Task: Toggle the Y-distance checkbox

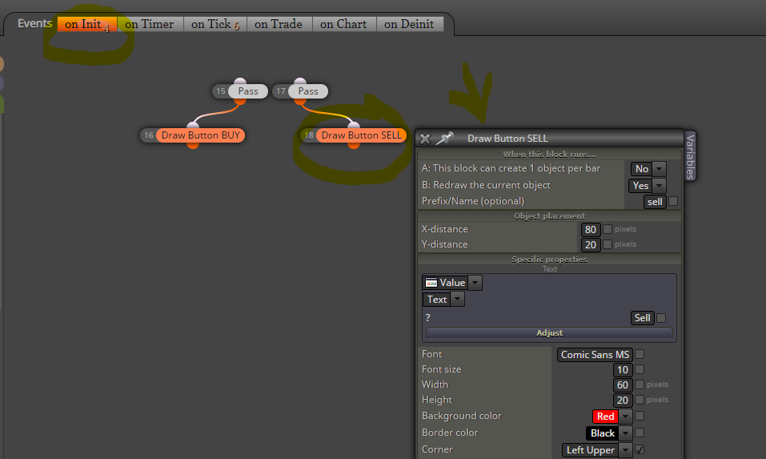Action: [x=608, y=244]
